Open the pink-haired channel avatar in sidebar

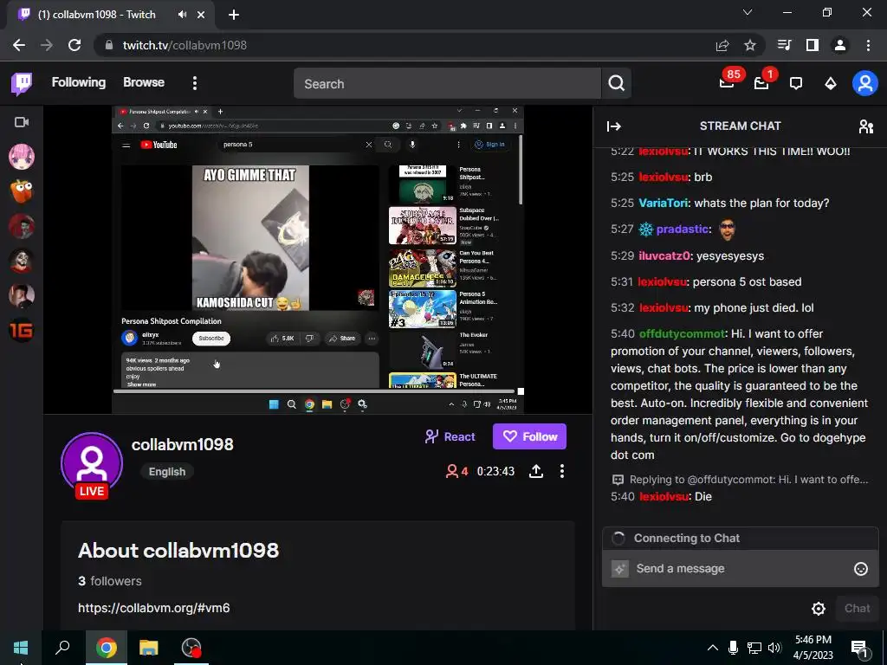(22, 157)
